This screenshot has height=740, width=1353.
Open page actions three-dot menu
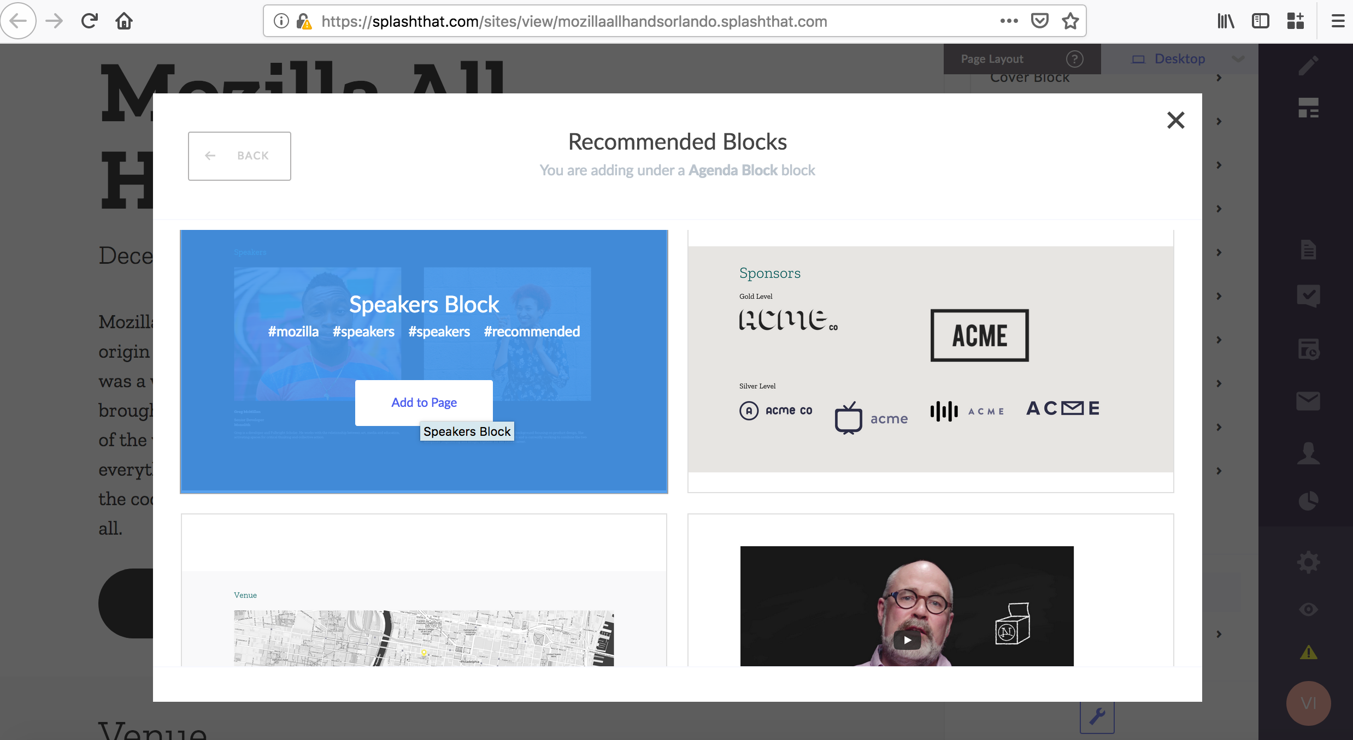[x=1009, y=21]
